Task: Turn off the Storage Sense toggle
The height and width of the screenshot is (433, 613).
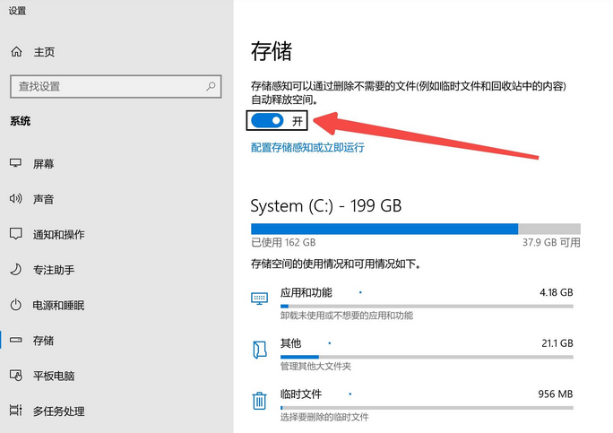Action: coord(267,120)
